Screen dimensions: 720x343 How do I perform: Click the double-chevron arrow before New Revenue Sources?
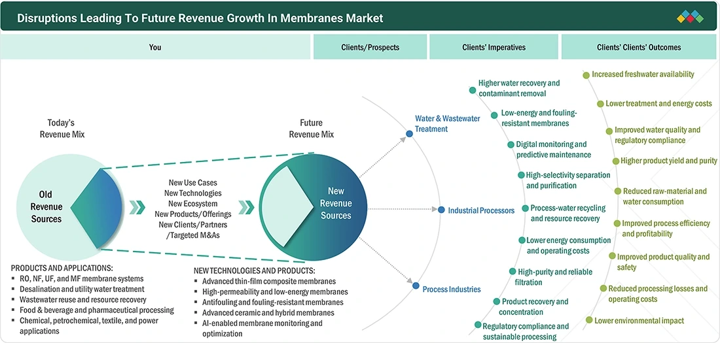pyautogui.click(x=246, y=207)
